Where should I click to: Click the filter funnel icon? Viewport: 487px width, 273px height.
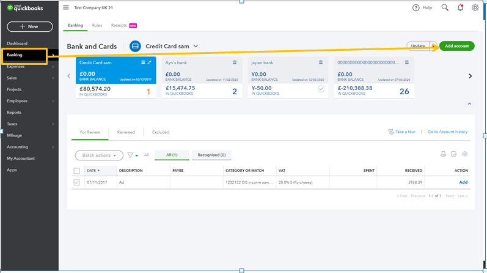click(130, 155)
